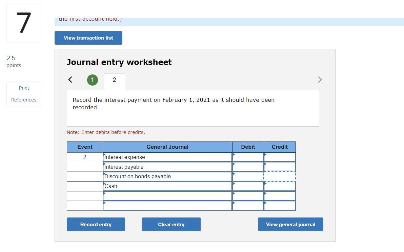The width and height of the screenshot is (404, 252).
Task: Open the Interest payable account dropdown
Action: pyautogui.click(x=167, y=167)
